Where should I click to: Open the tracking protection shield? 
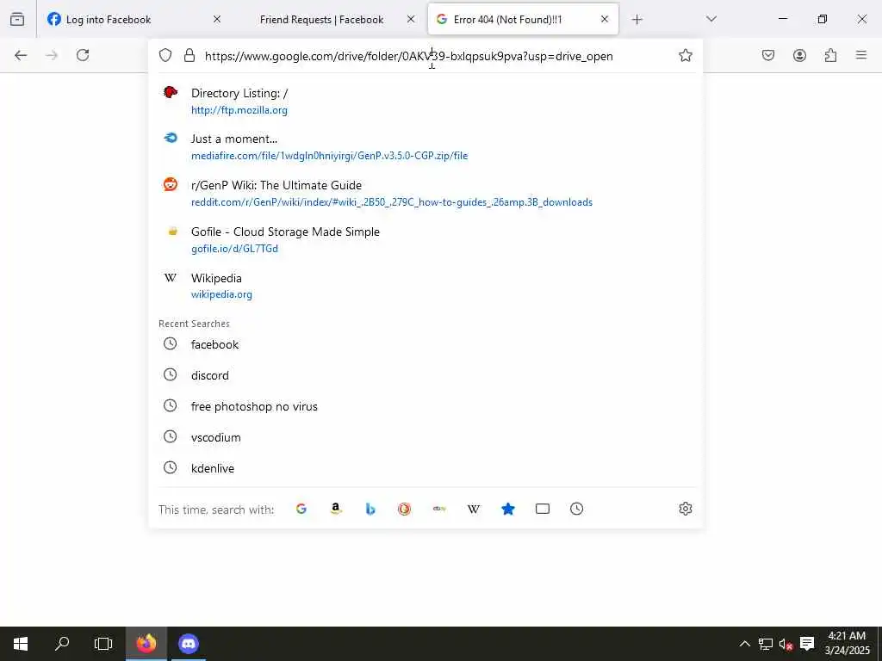point(165,55)
